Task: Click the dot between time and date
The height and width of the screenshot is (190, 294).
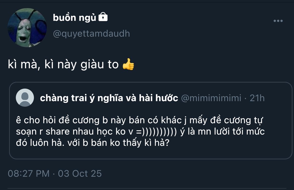Action: click(54, 173)
